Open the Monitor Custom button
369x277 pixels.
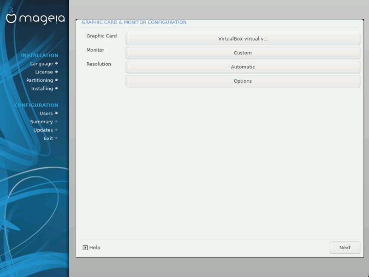click(243, 53)
